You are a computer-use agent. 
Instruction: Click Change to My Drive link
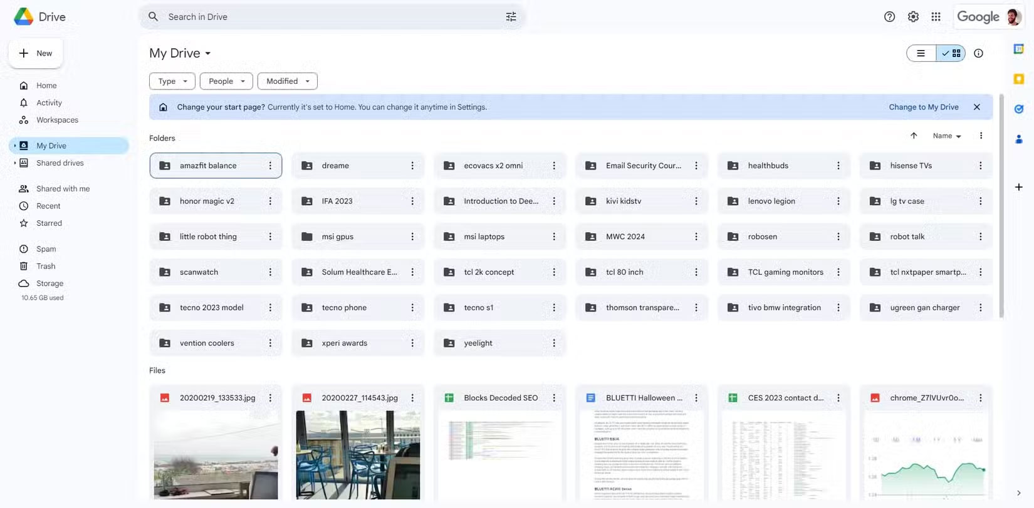coord(923,107)
